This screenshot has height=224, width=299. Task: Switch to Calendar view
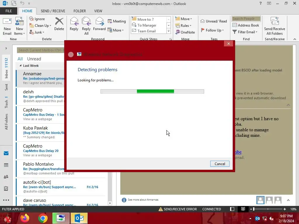[x=6, y=165]
